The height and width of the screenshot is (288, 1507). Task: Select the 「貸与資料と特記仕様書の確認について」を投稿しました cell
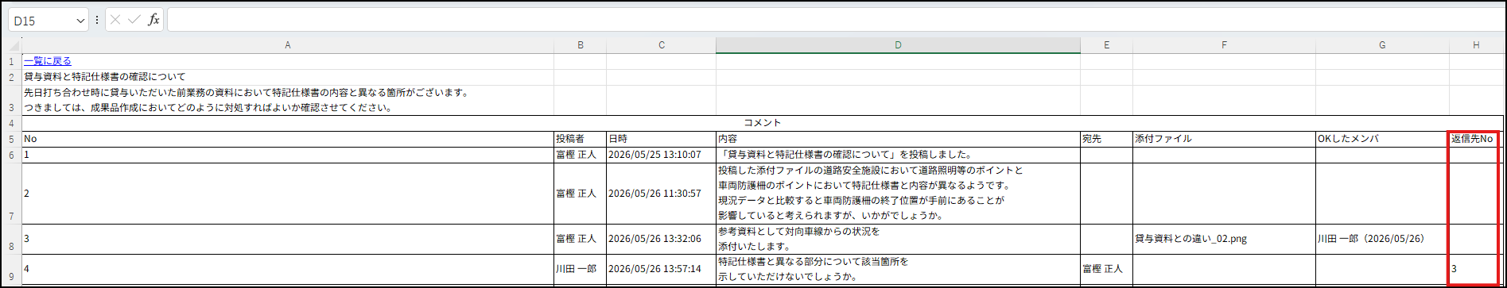tap(898, 155)
